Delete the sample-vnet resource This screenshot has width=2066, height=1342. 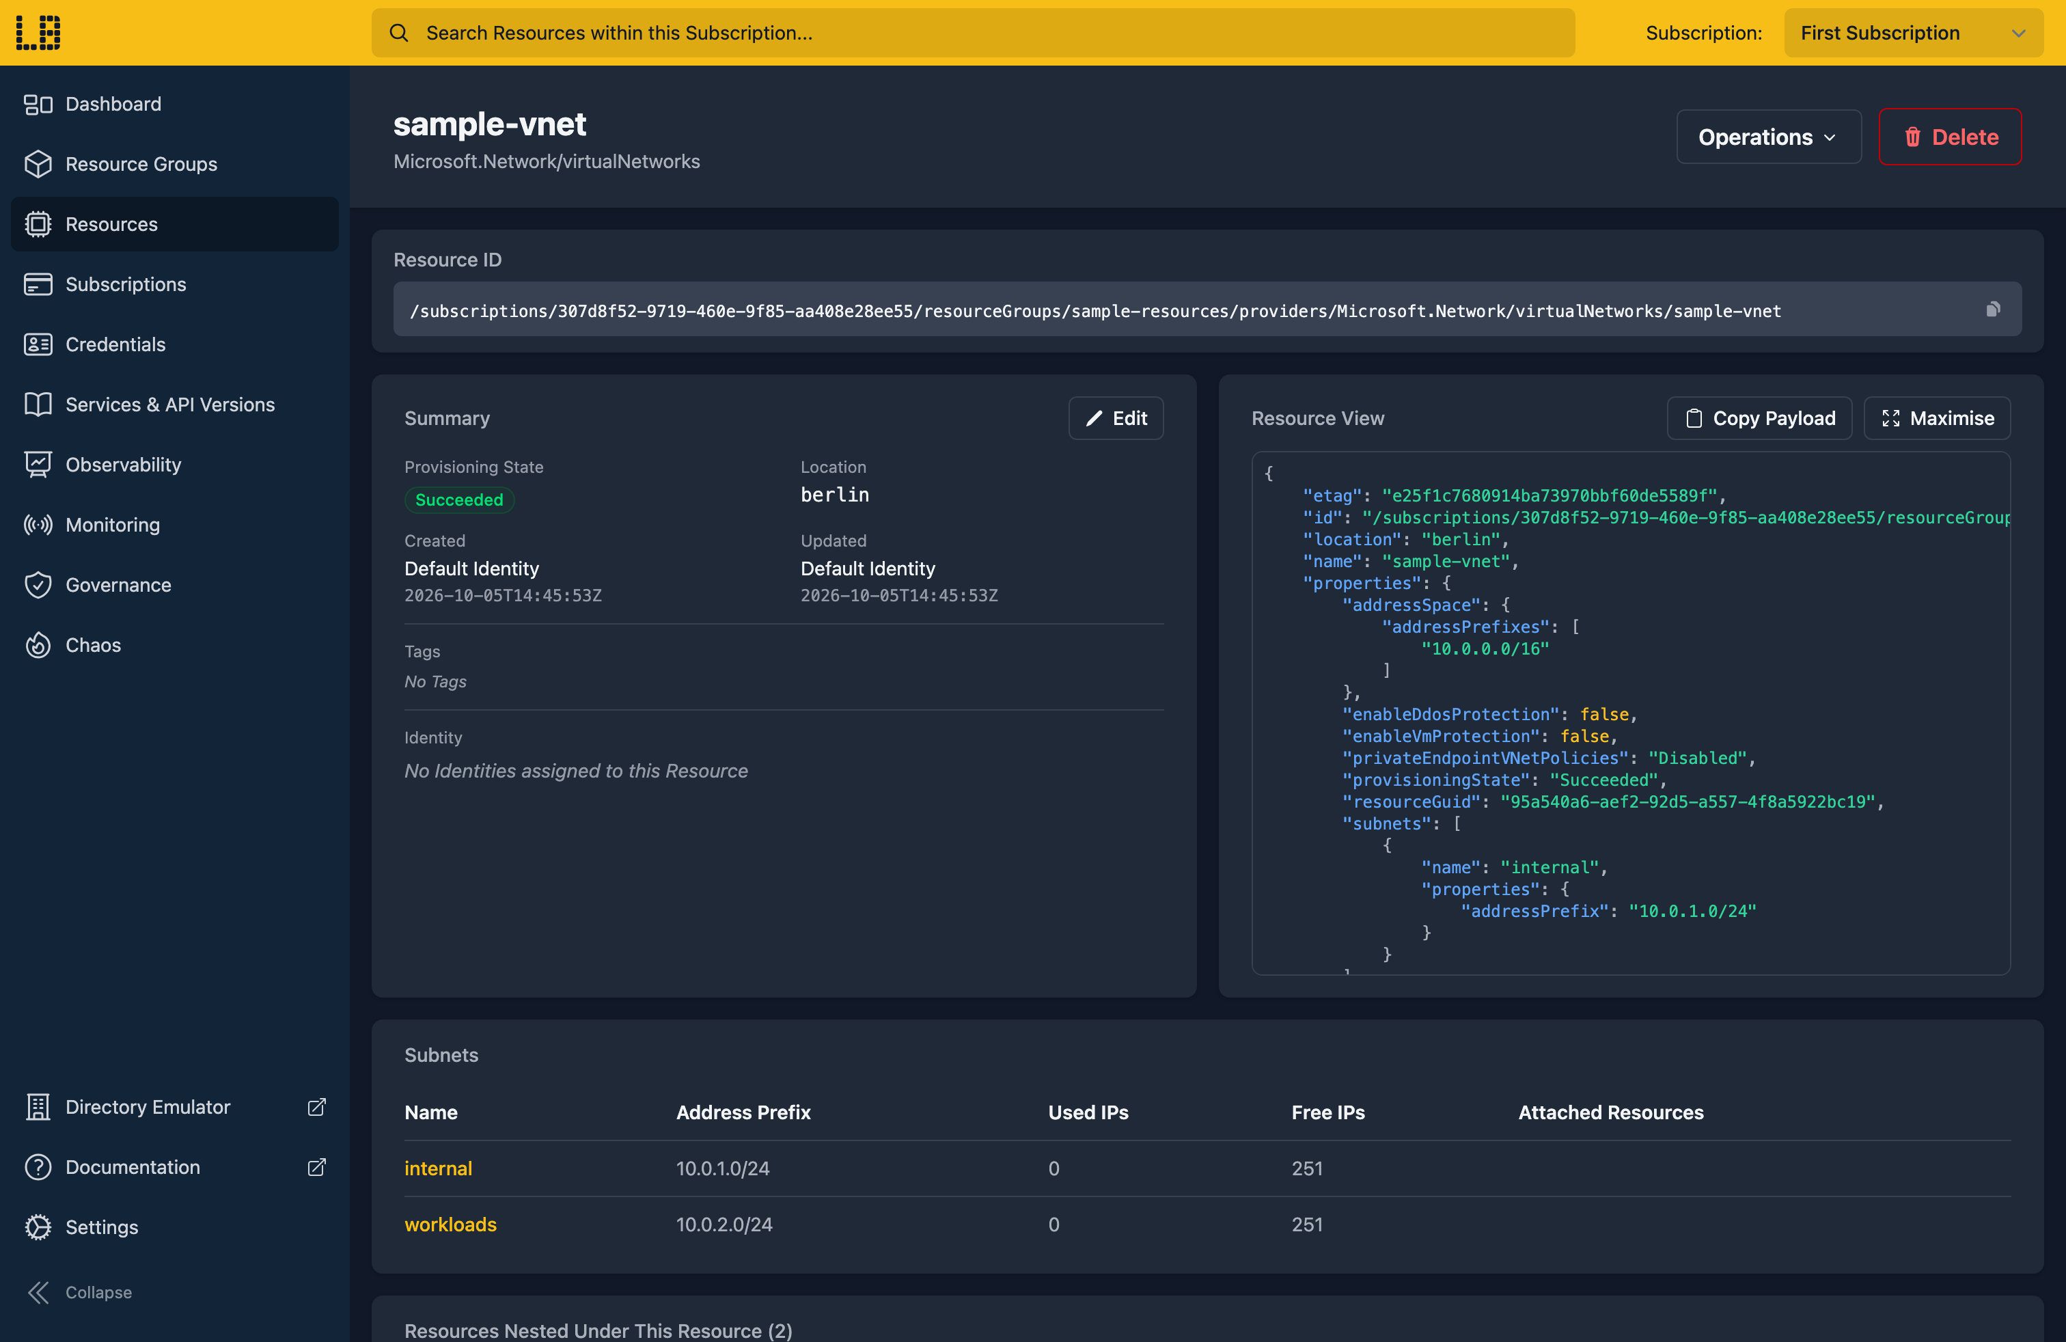(1950, 137)
